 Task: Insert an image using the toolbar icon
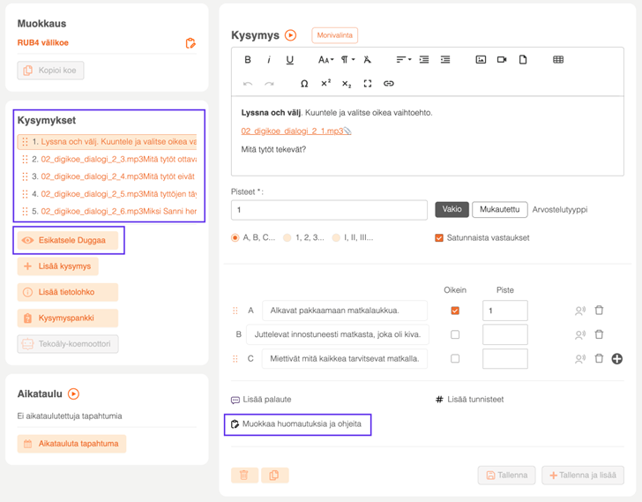pos(481,60)
